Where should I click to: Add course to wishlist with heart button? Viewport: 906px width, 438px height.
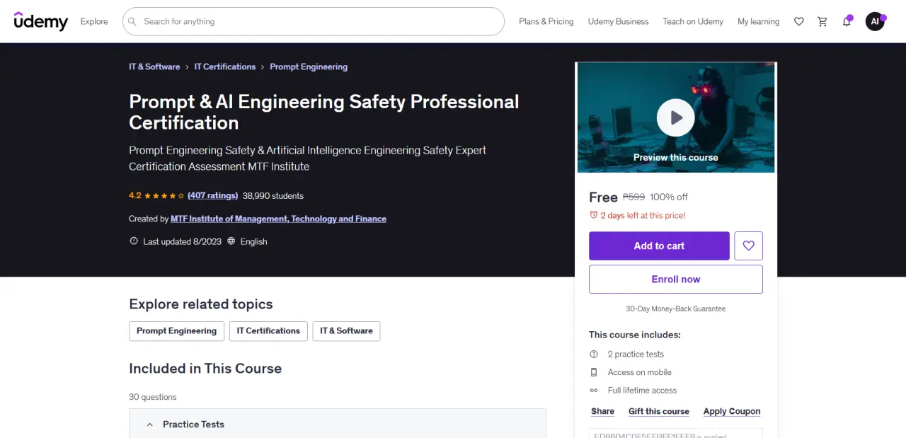748,246
